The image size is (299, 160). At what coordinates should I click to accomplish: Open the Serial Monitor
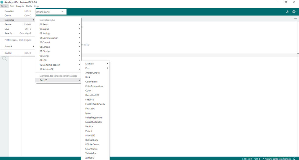coord(294,12)
